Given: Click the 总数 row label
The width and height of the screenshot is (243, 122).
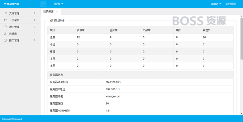Looking at the screenshot, I should point(53,37).
